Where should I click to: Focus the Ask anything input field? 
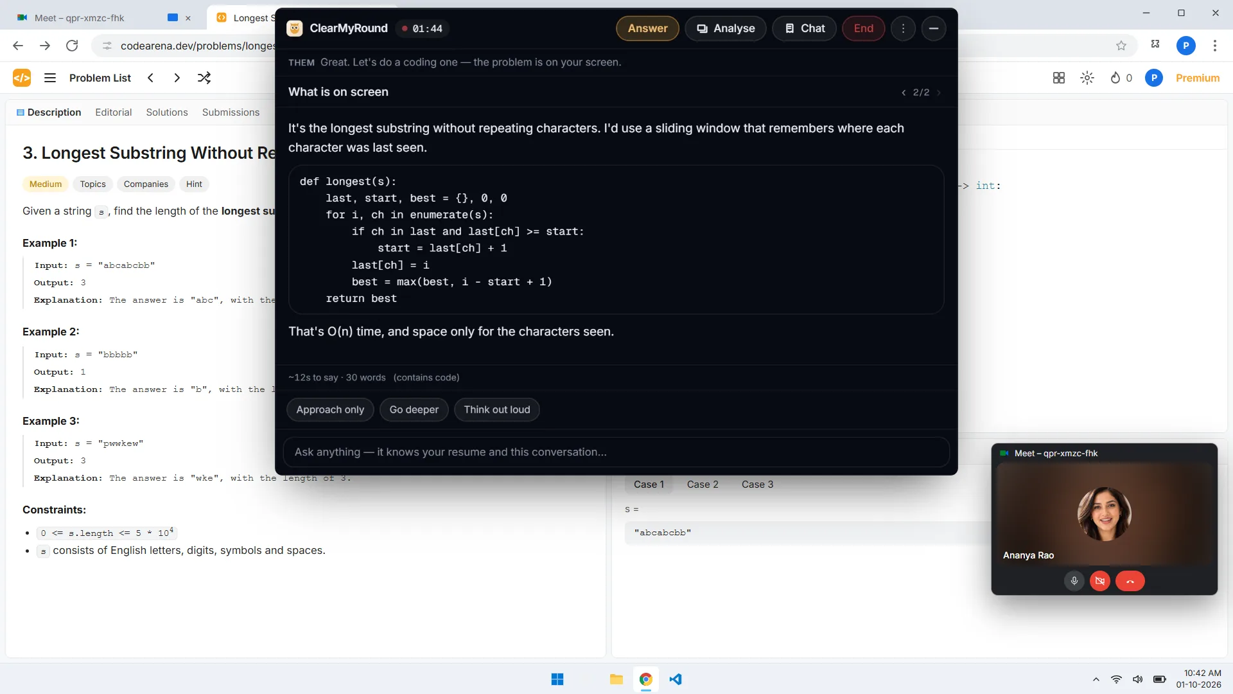click(x=616, y=452)
